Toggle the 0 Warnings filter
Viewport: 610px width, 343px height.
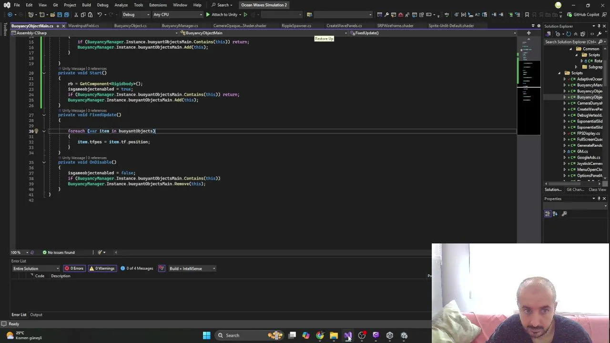(x=102, y=268)
